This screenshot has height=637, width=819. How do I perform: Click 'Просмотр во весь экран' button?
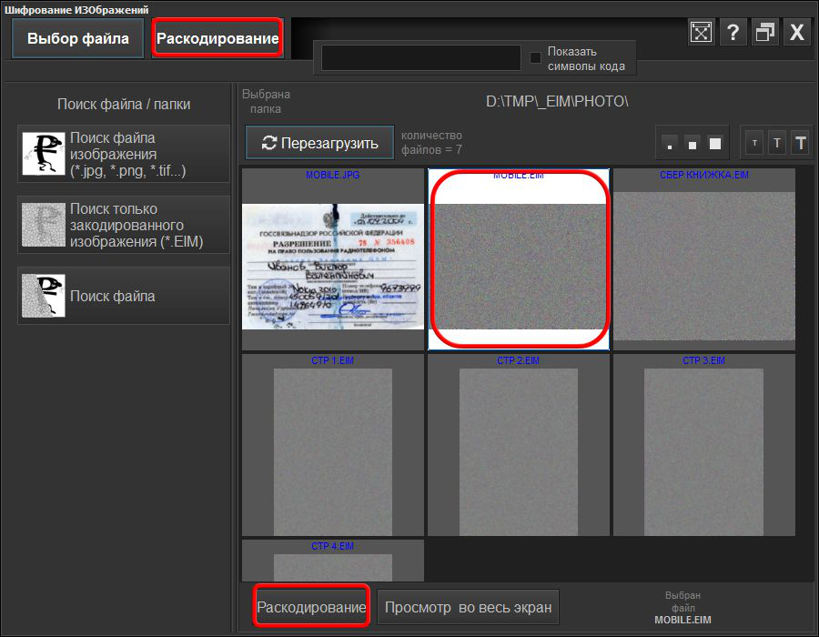point(468,607)
